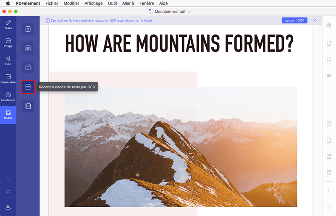Show the page thumbnails grid panel
The width and height of the screenshot is (336, 216).
(x=329, y=25)
